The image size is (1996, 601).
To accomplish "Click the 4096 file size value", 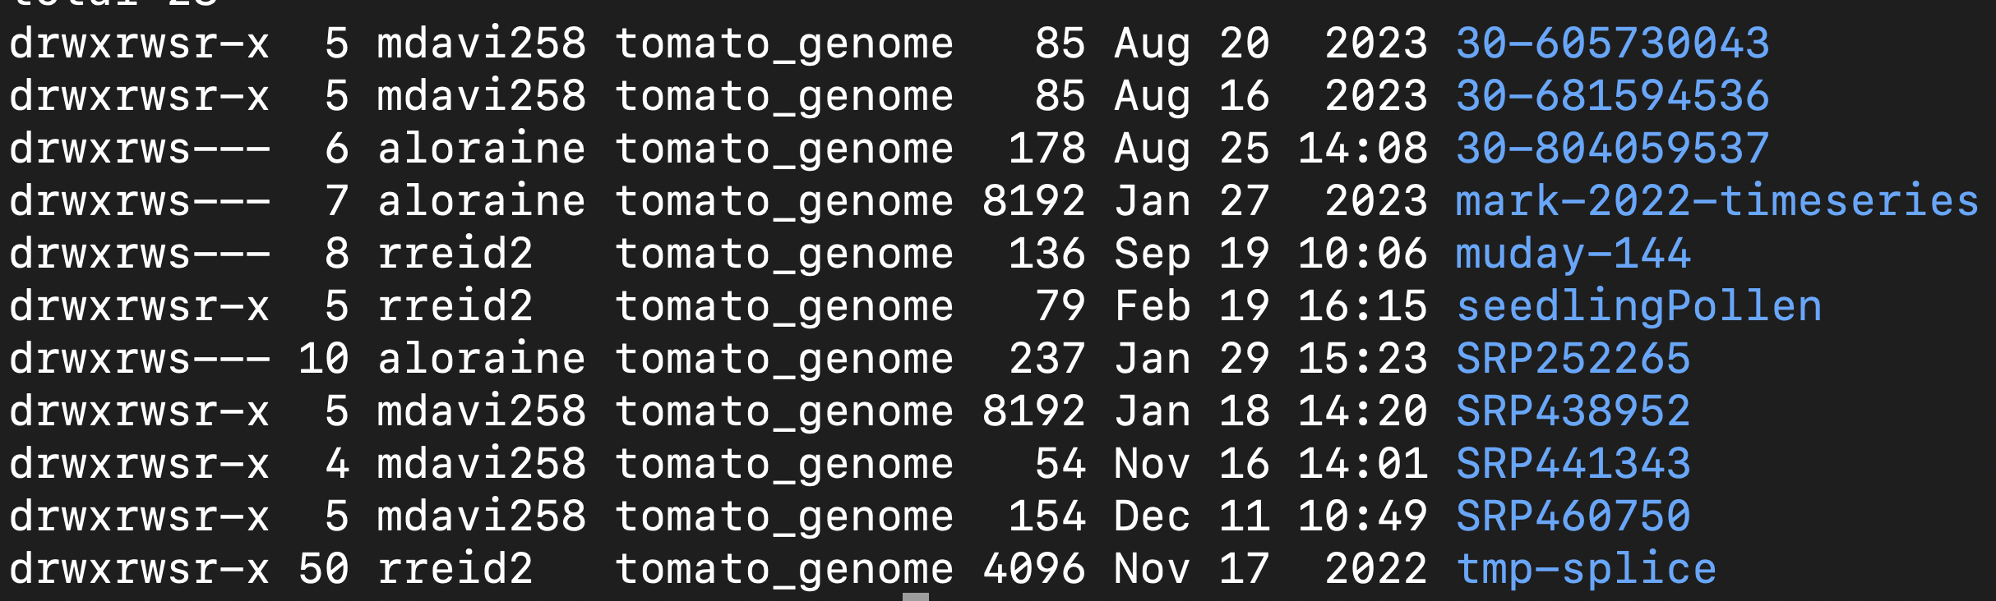I will pyautogui.click(x=1033, y=569).
